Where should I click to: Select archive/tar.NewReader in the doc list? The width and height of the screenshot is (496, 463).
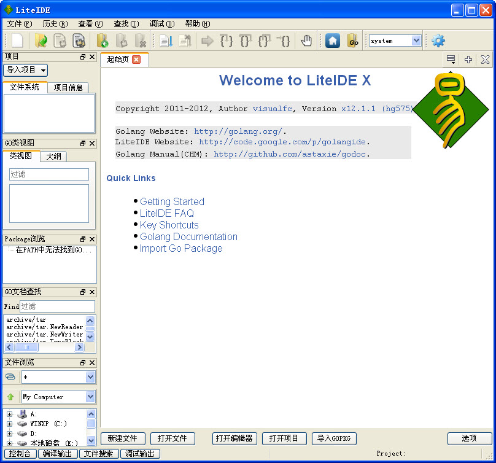(x=45, y=327)
